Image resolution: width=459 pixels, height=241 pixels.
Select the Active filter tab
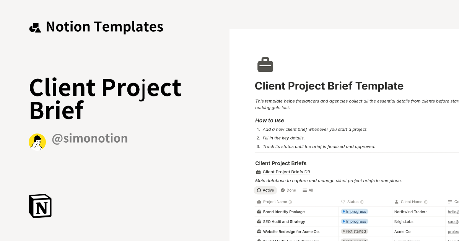pos(265,190)
